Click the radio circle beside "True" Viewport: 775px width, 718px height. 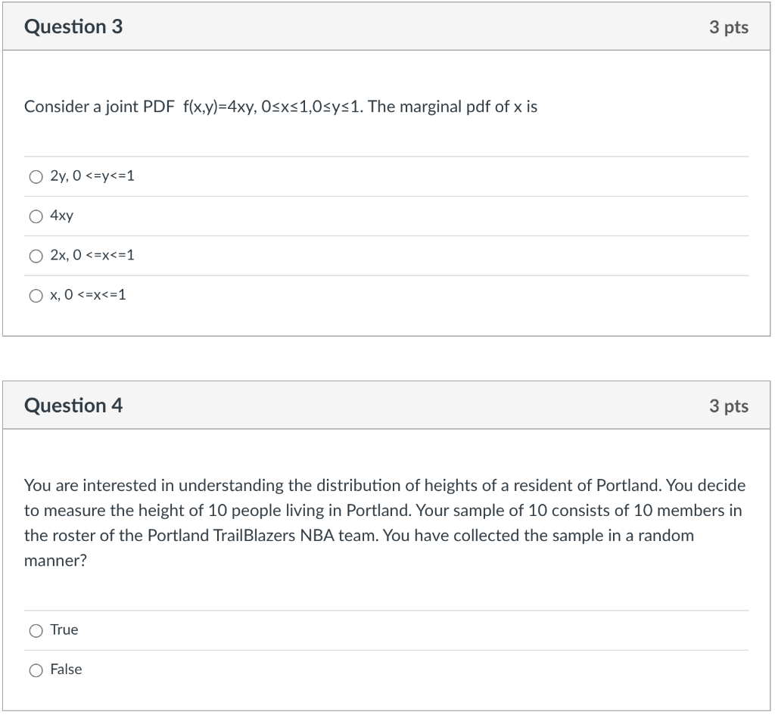36,629
